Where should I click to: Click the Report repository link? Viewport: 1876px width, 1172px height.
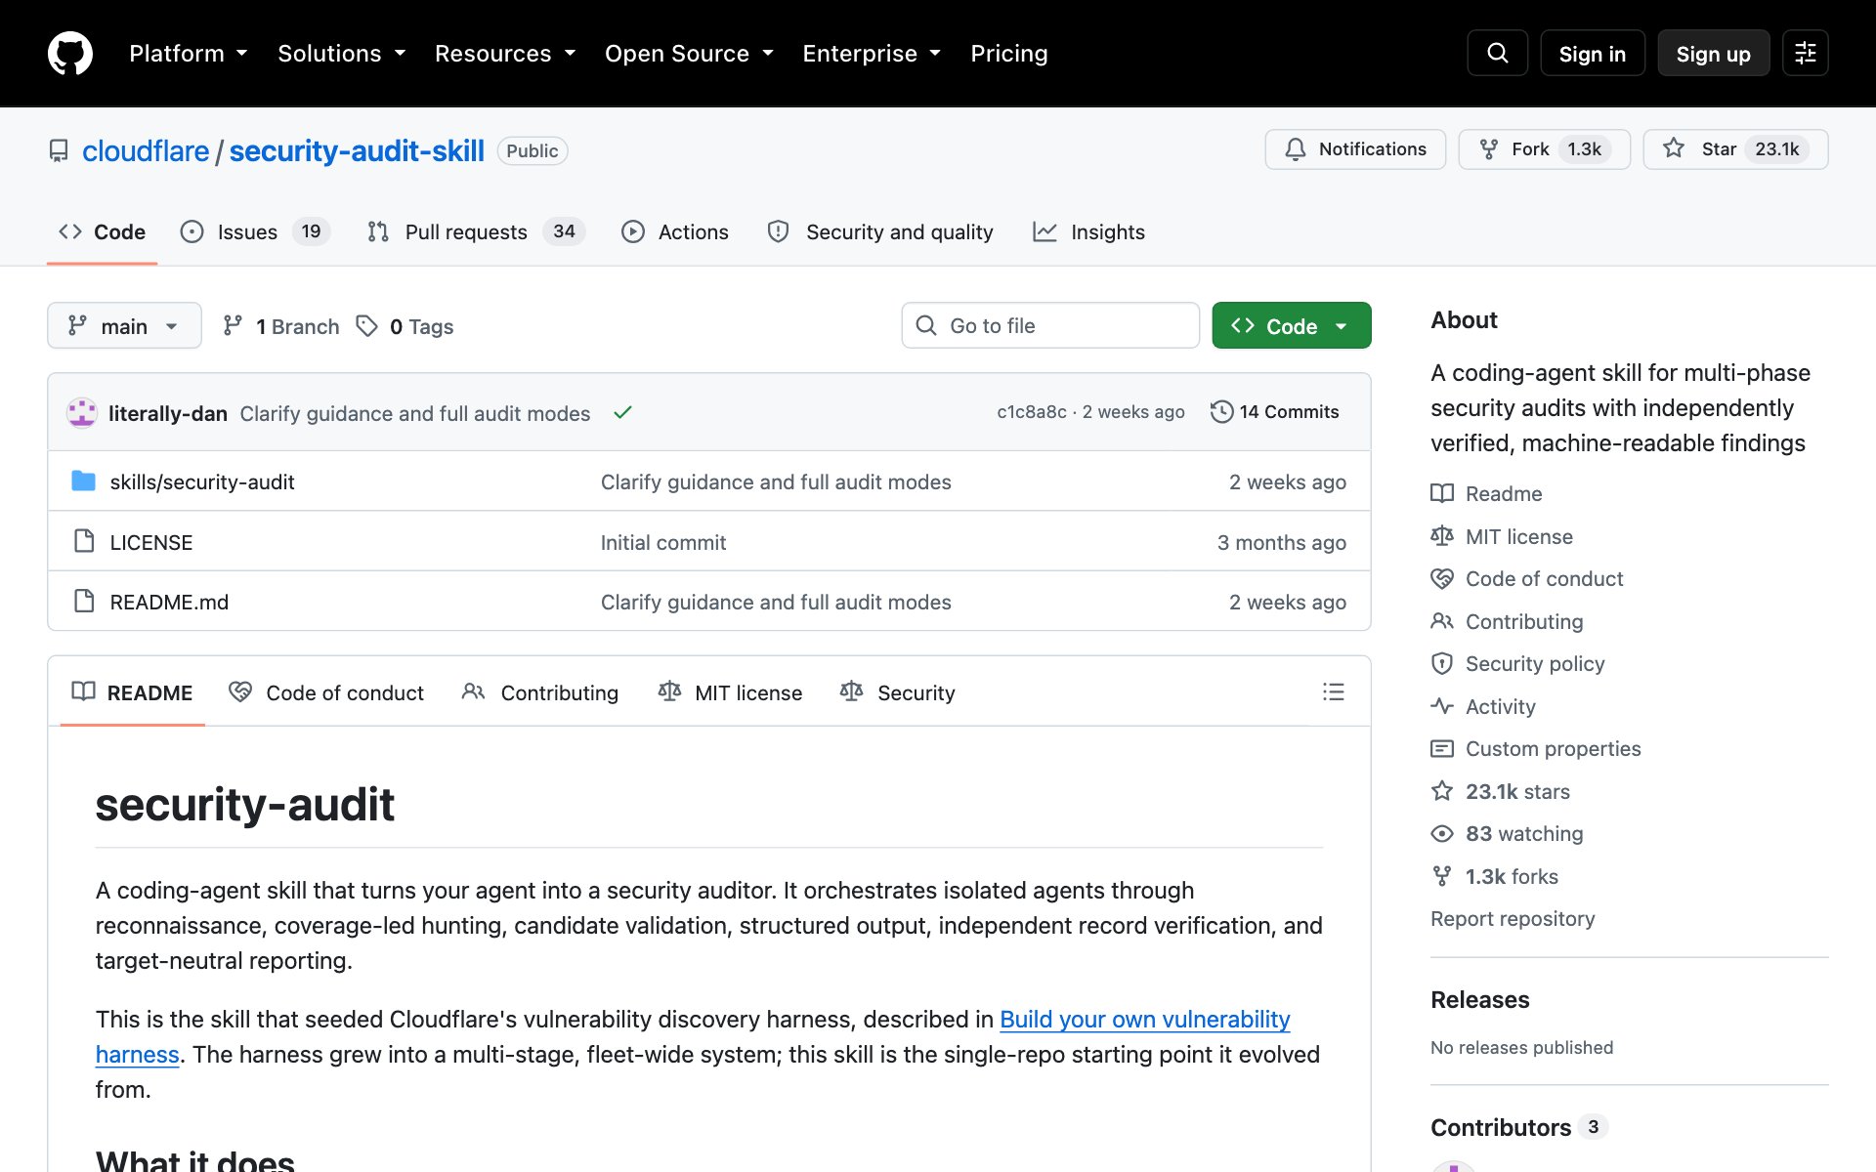1513,918
